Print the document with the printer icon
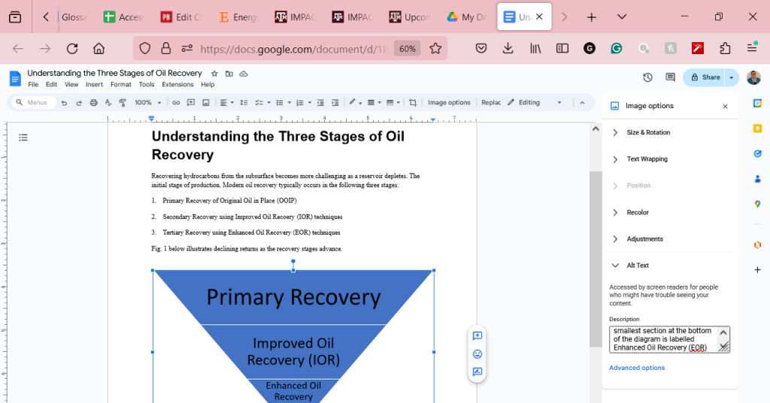 click(x=94, y=102)
